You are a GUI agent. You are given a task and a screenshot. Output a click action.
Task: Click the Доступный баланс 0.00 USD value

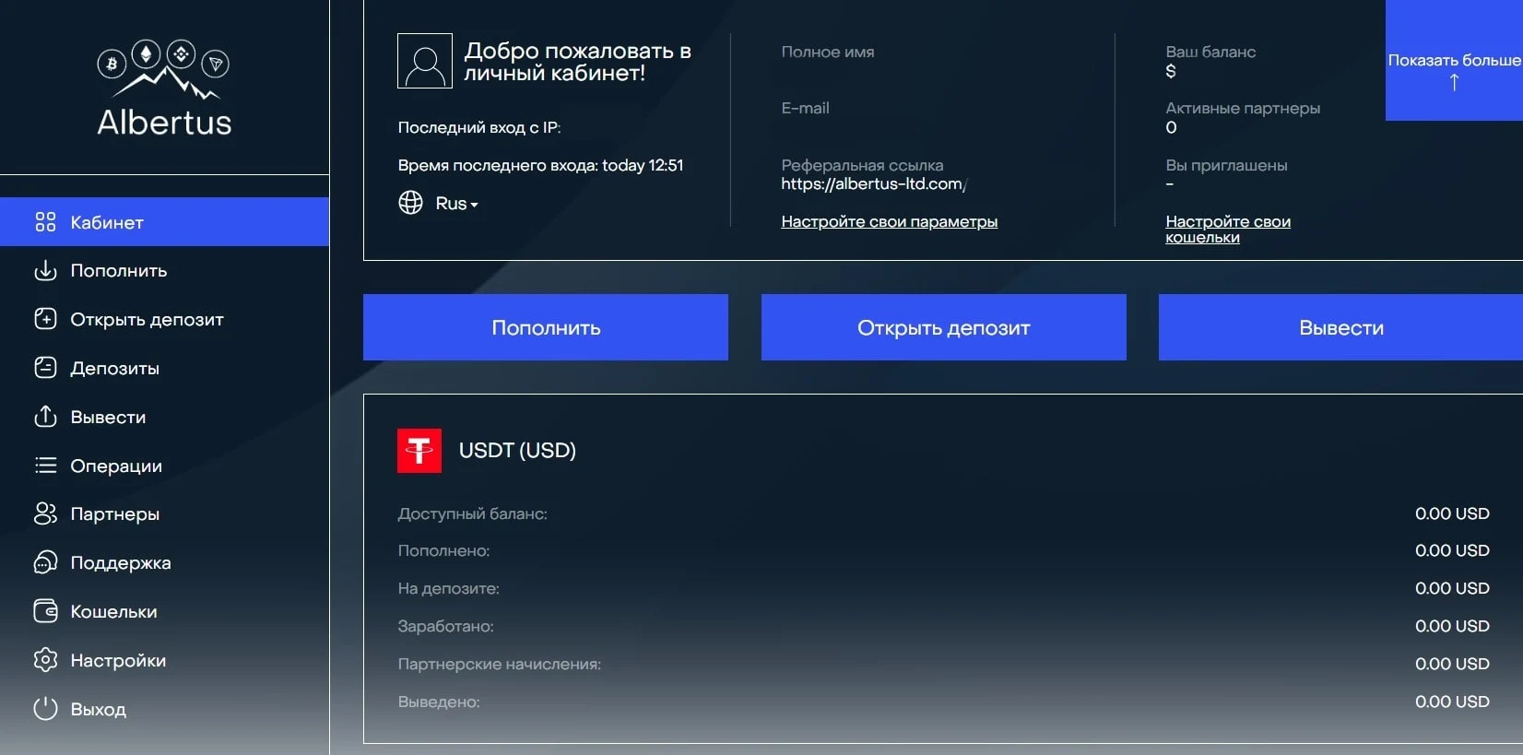click(1452, 513)
